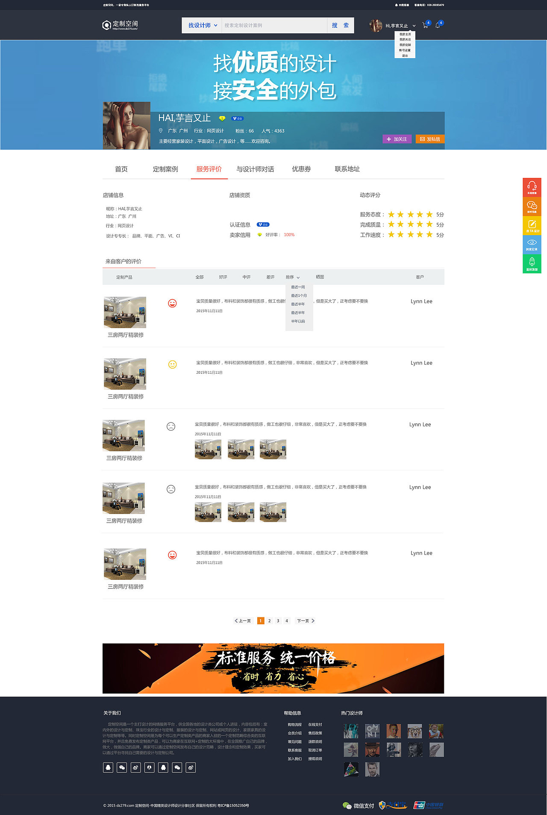Click the yellow diamond badge beside name
This screenshot has height=815, width=547.
[222, 118]
